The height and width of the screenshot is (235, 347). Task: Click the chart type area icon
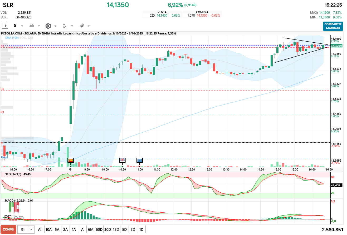tap(32, 26)
